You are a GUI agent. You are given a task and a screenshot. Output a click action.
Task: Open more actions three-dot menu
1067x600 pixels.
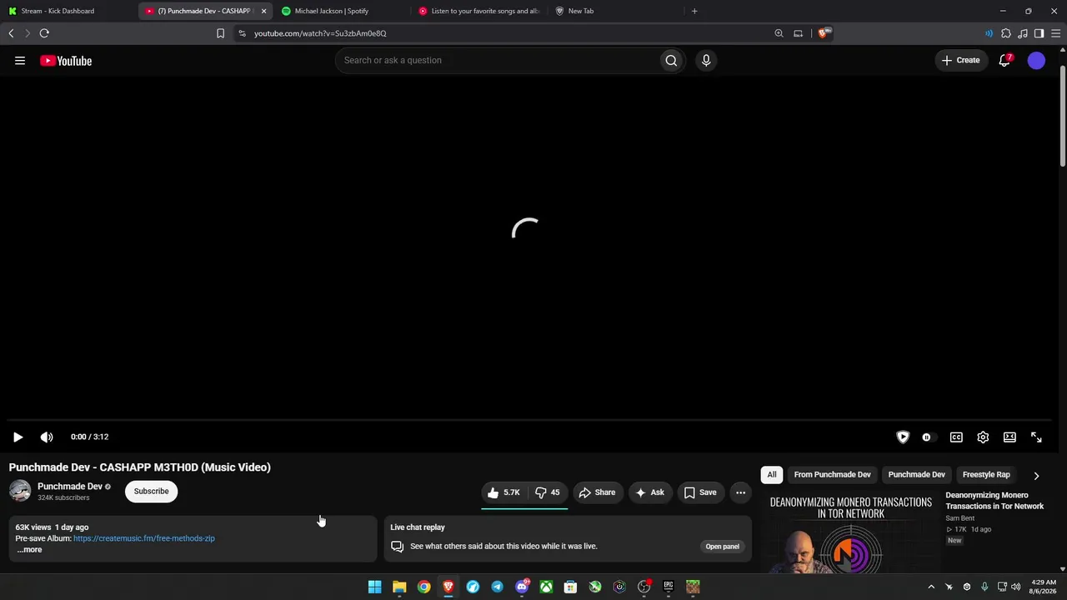(740, 492)
